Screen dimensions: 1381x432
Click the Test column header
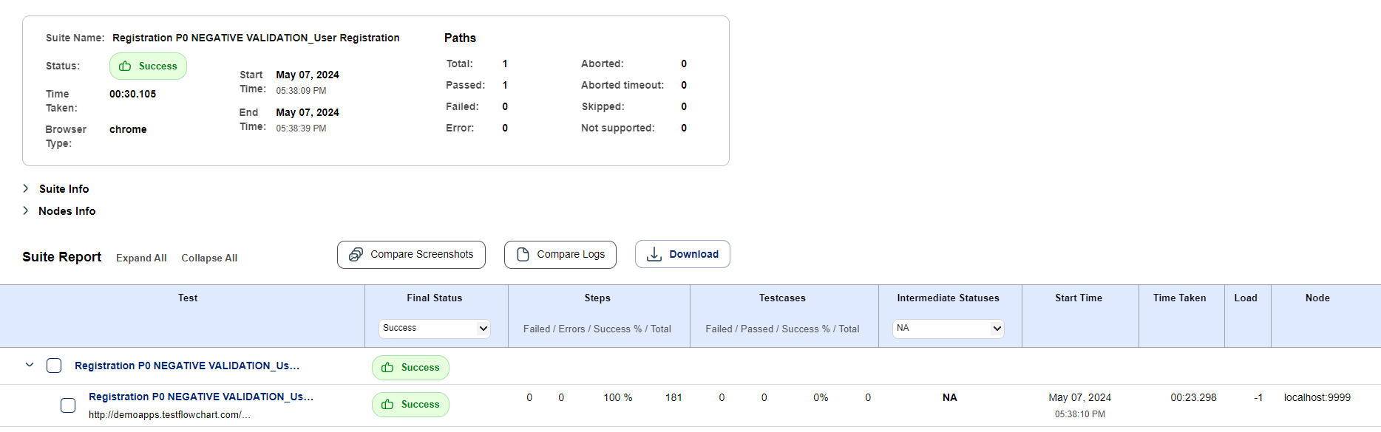click(x=188, y=298)
